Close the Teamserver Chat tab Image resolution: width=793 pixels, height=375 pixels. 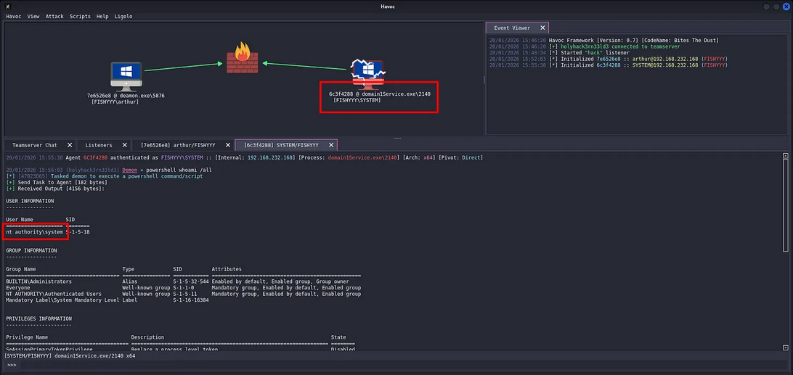pyautogui.click(x=70, y=145)
